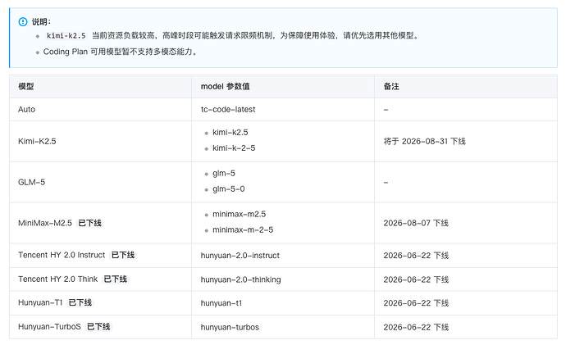Select the Tencent HY 2.0 Think model name
This screenshot has width=566, height=345.
57,279
